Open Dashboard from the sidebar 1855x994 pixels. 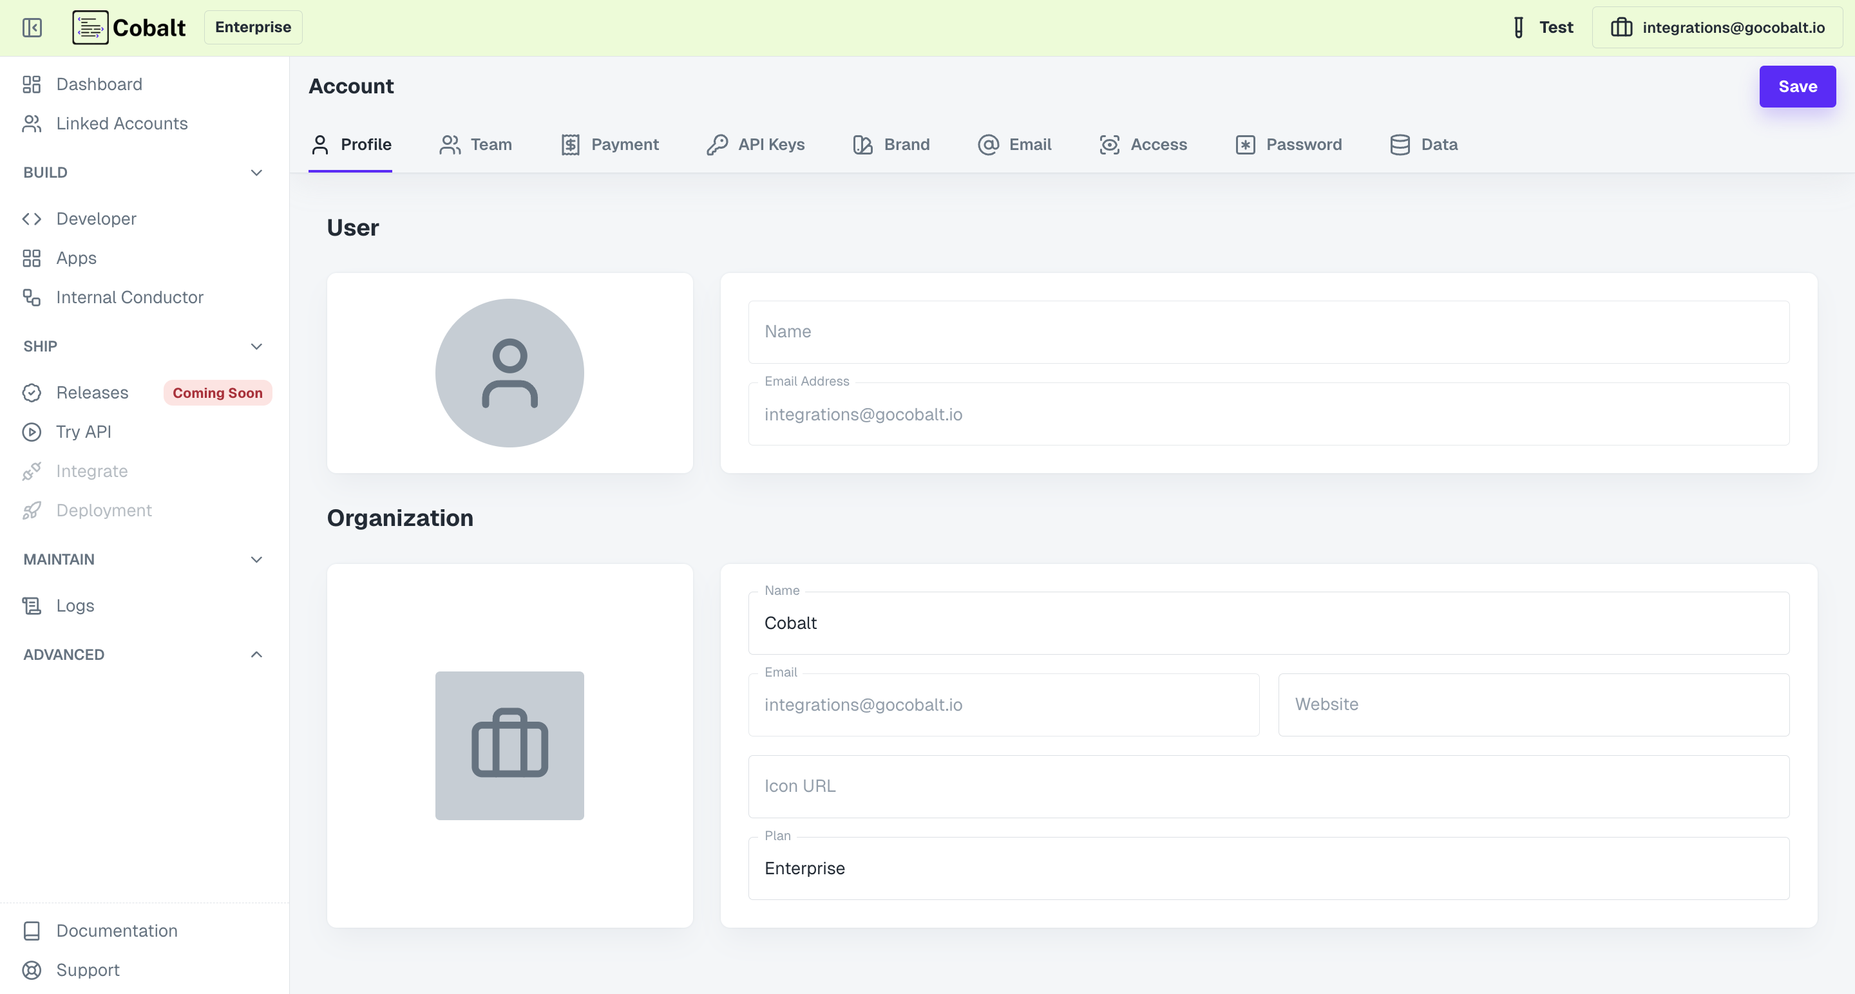pyautogui.click(x=99, y=84)
